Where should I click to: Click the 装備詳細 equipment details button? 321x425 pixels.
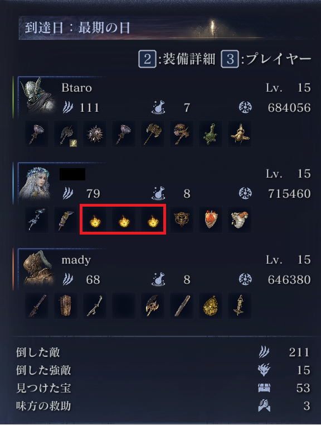tap(177, 59)
